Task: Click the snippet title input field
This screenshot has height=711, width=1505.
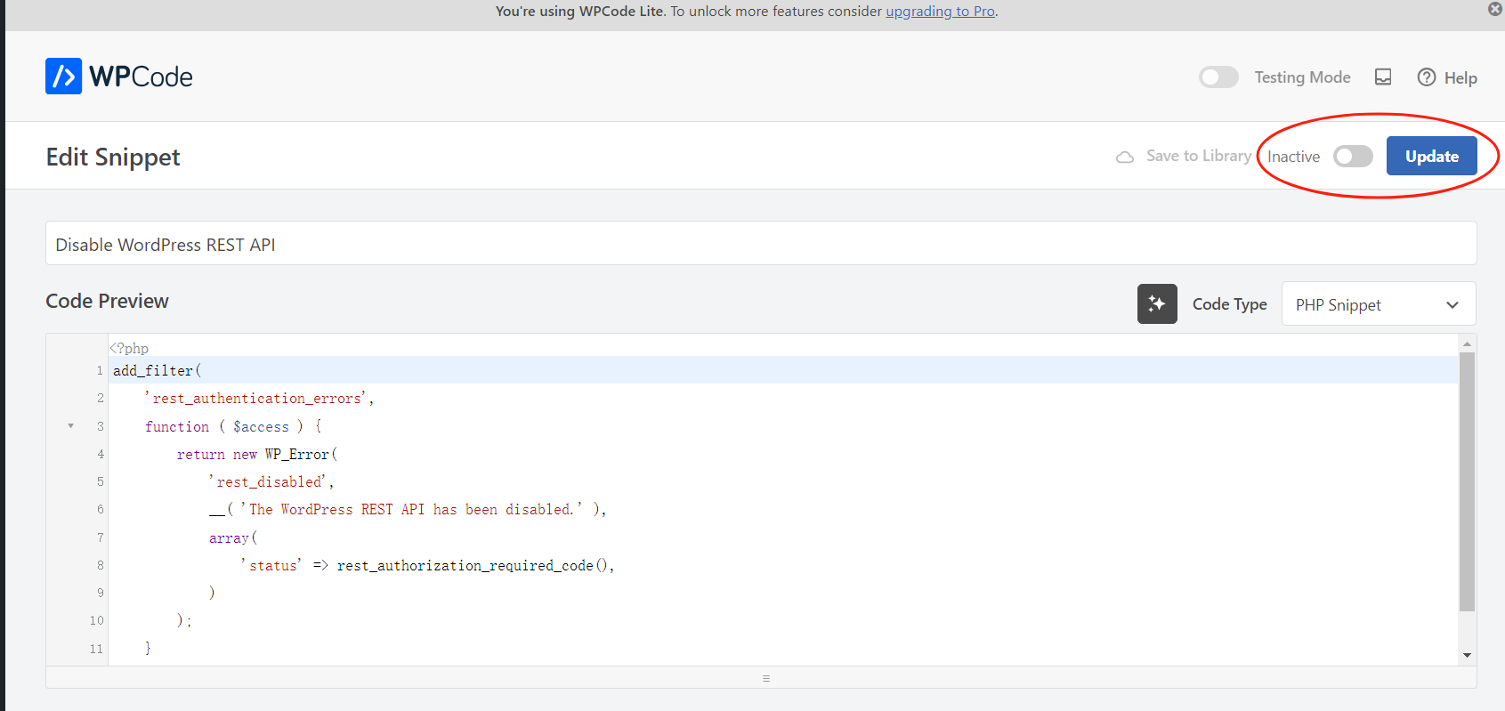Action: point(761,244)
